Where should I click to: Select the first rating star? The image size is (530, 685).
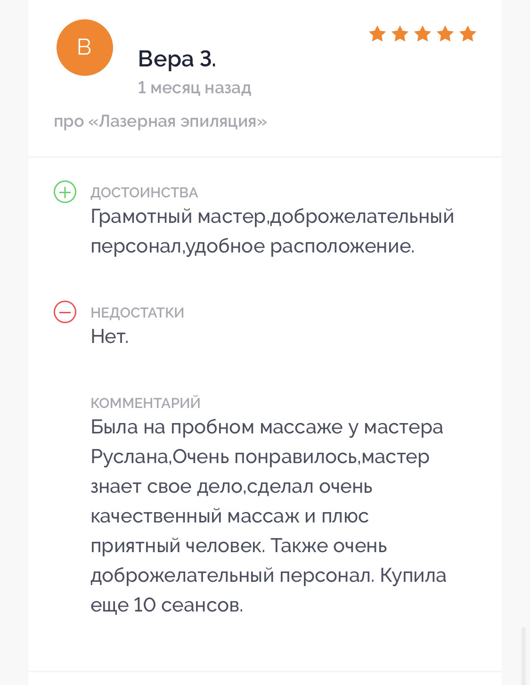(x=377, y=34)
